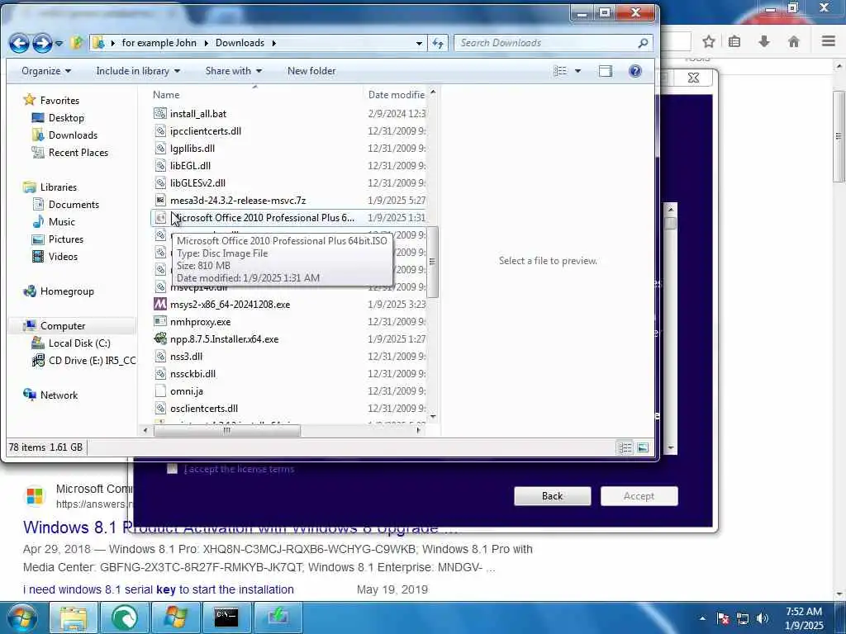846x634 pixels.
Task: Open Explorer Help icon
Action: point(635,71)
